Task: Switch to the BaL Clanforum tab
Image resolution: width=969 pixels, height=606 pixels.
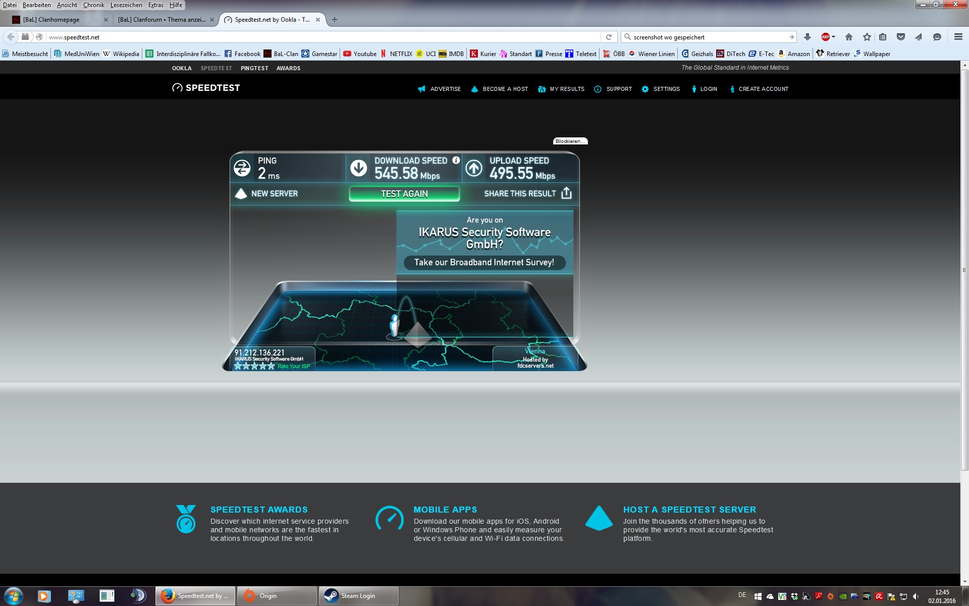Action: tap(161, 20)
